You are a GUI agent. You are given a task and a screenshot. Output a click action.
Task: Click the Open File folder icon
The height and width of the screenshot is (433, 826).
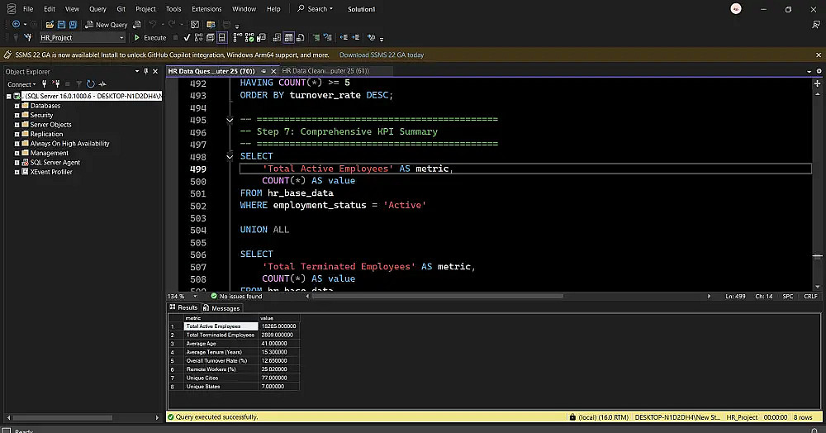tap(51, 25)
